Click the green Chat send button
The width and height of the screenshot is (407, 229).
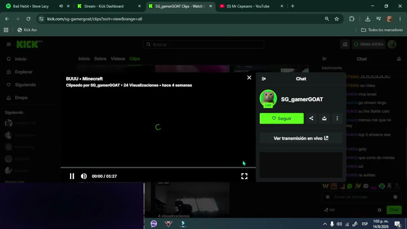[x=394, y=210]
